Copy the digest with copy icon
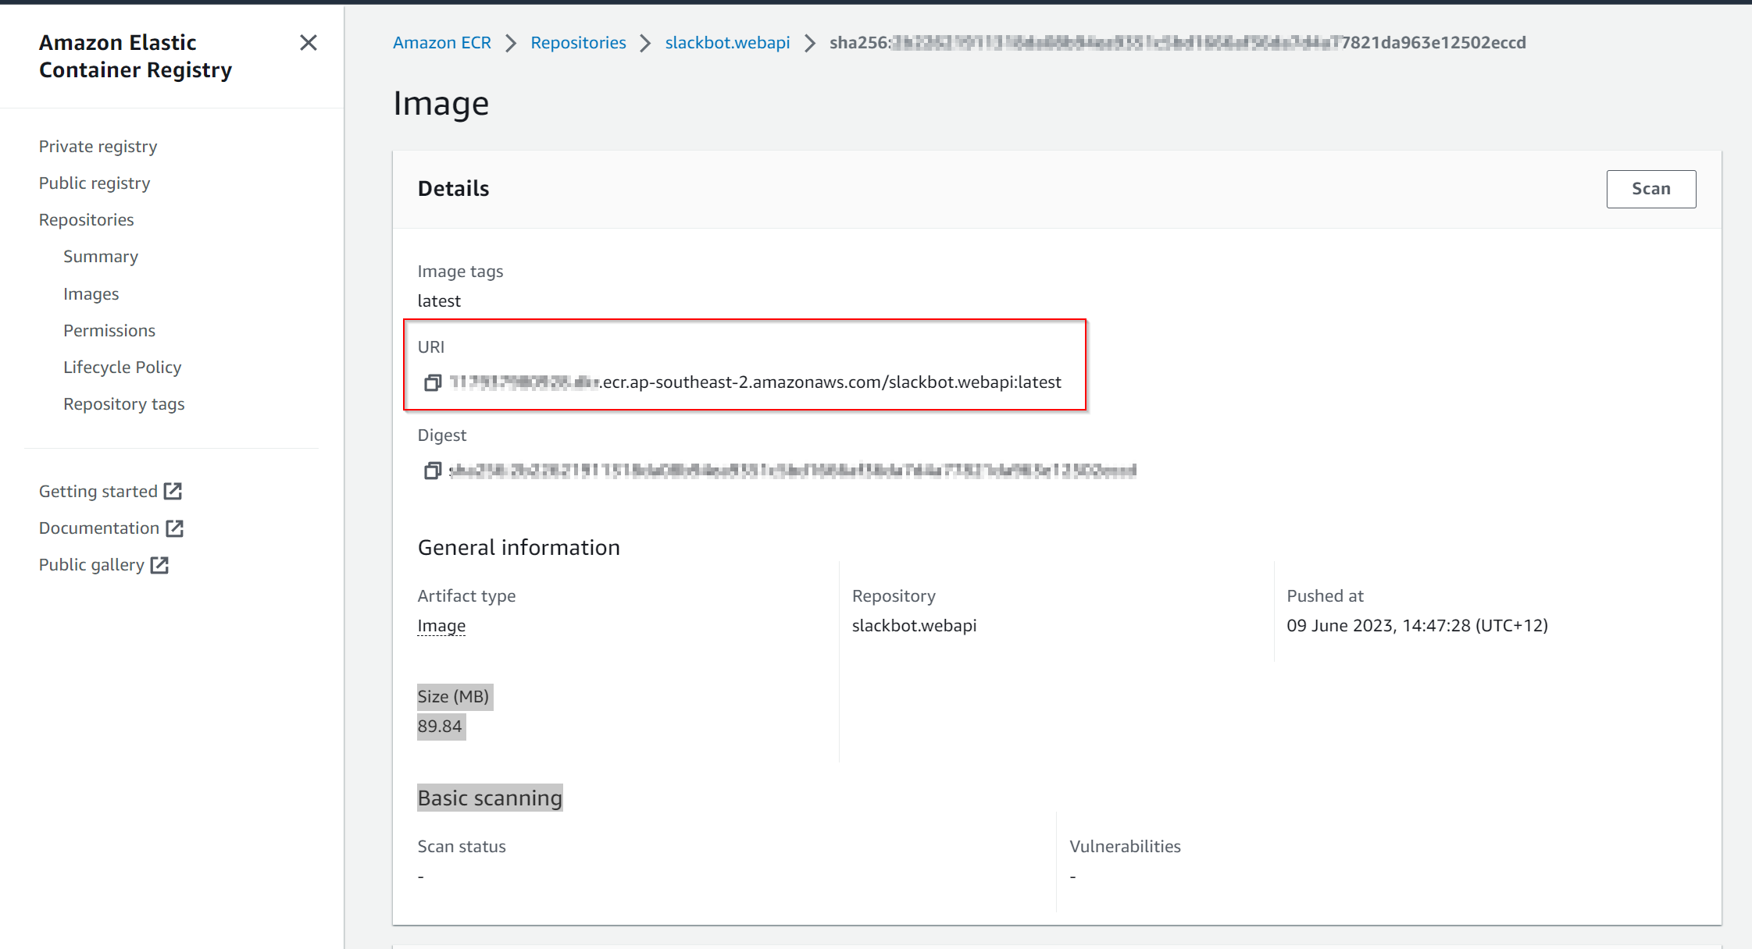 (x=433, y=471)
